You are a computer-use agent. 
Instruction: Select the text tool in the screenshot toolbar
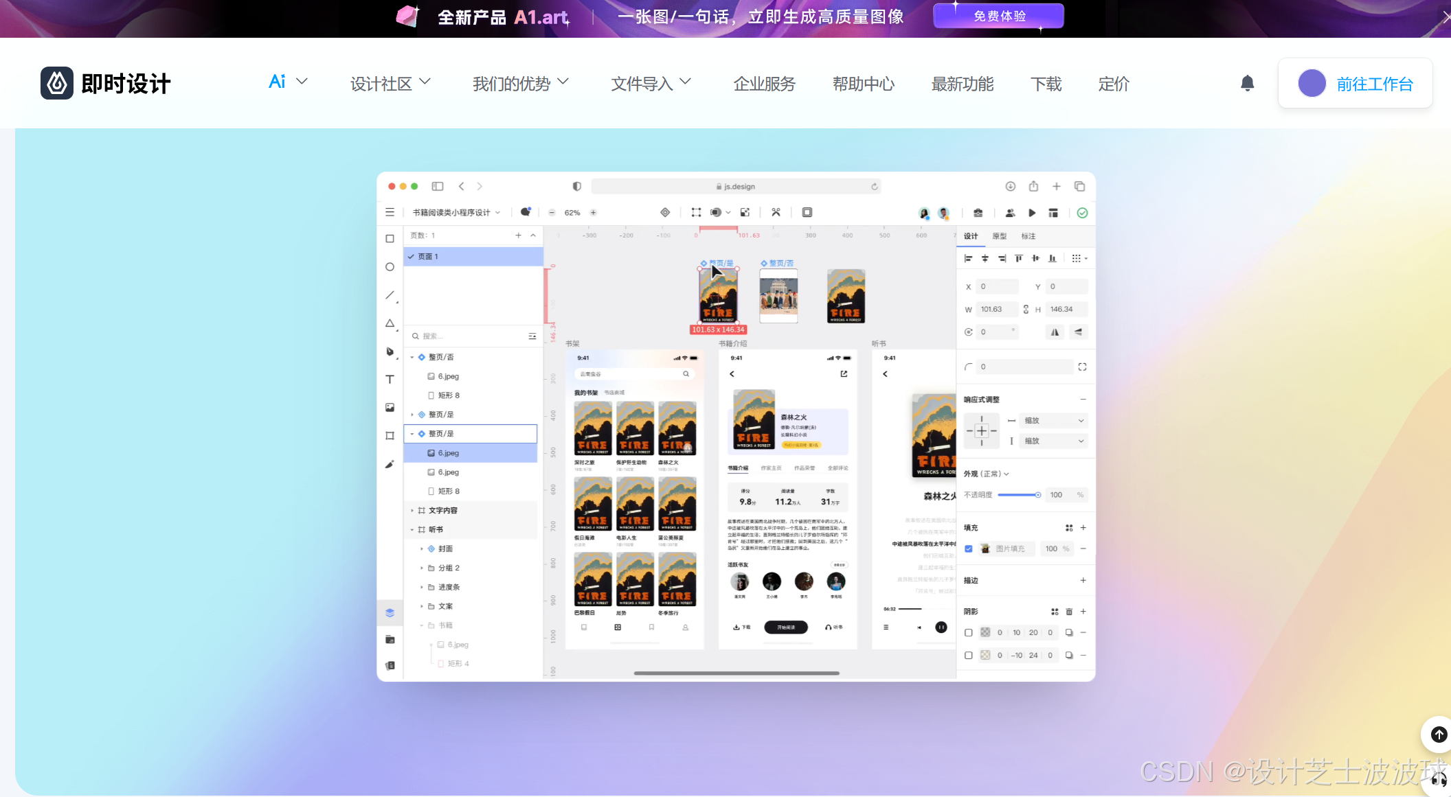pos(390,380)
